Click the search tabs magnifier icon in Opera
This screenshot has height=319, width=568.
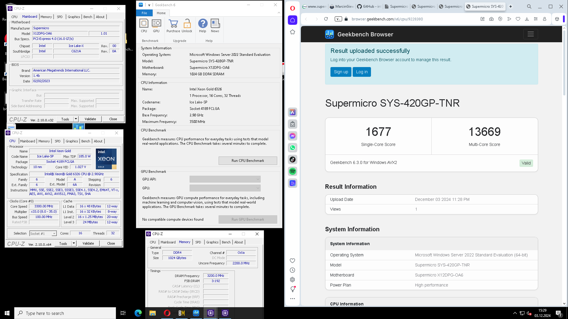click(529, 6)
